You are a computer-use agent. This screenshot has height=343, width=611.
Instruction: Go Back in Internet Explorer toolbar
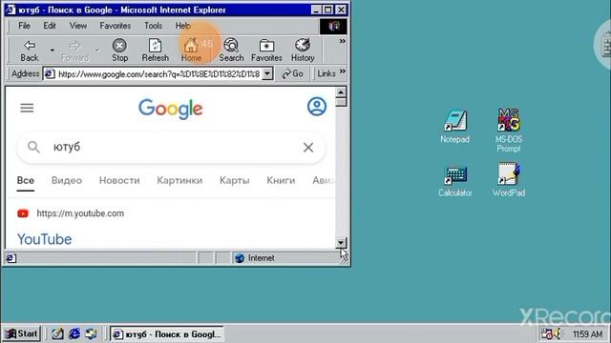[x=30, y=50]
